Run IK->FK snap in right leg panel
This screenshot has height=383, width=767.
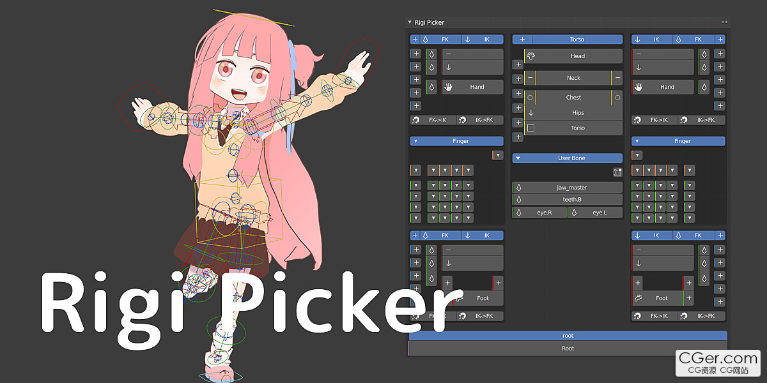click(702, 316)
